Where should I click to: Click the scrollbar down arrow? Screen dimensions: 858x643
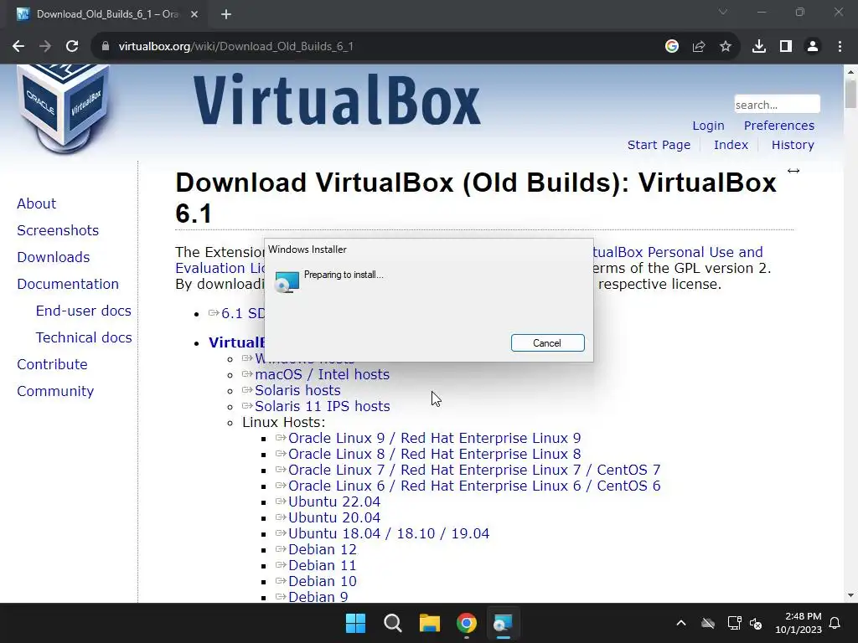pyautogui.click(x=850, y=595)
